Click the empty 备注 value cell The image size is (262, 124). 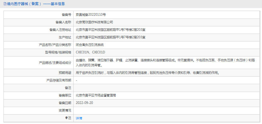point(167,88)
